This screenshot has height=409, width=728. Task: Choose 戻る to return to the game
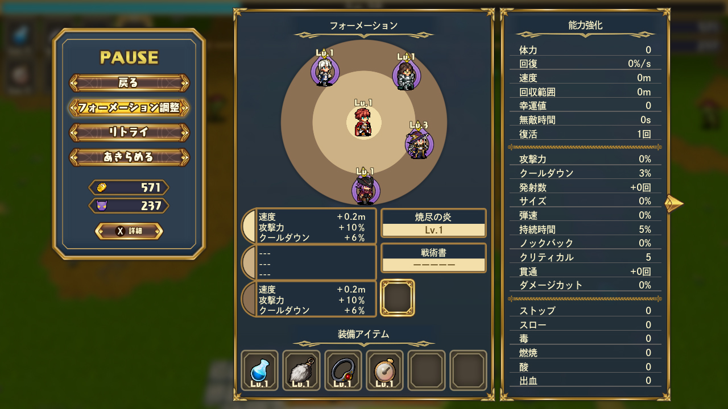pyautogui.click(x=129, y=83)
